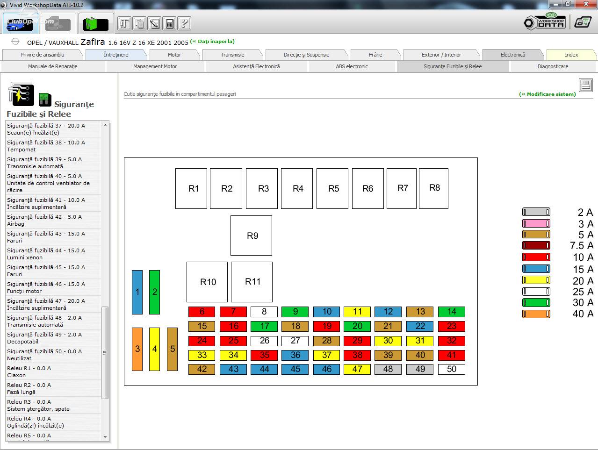Select relay R1 in the diagram

(191, 188)
